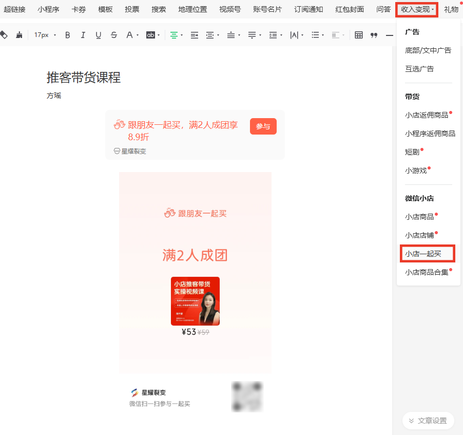Choose 底部/文中广告 option
Viewport: 463px width, 435px height.
[428, 50]
